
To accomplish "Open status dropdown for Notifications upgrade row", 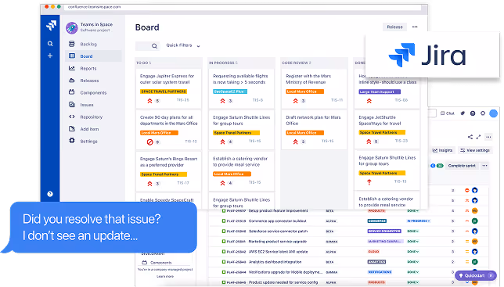I will 413,272.
